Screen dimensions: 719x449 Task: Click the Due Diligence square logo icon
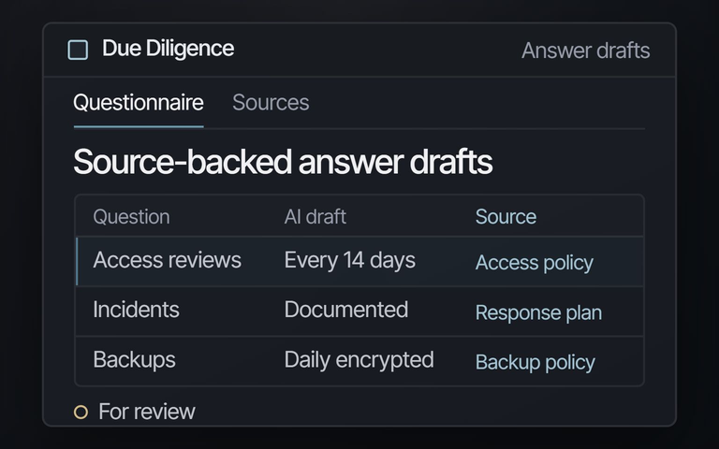[78, 50]
